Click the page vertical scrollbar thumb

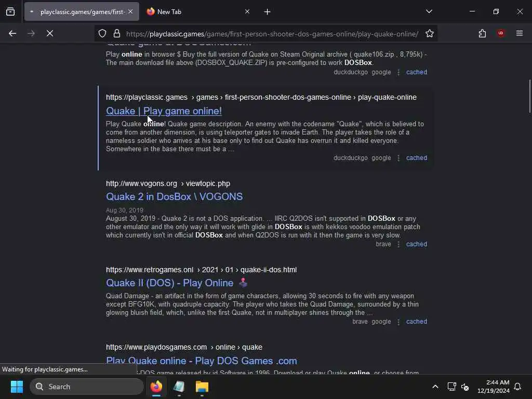[x=529, y=96]
